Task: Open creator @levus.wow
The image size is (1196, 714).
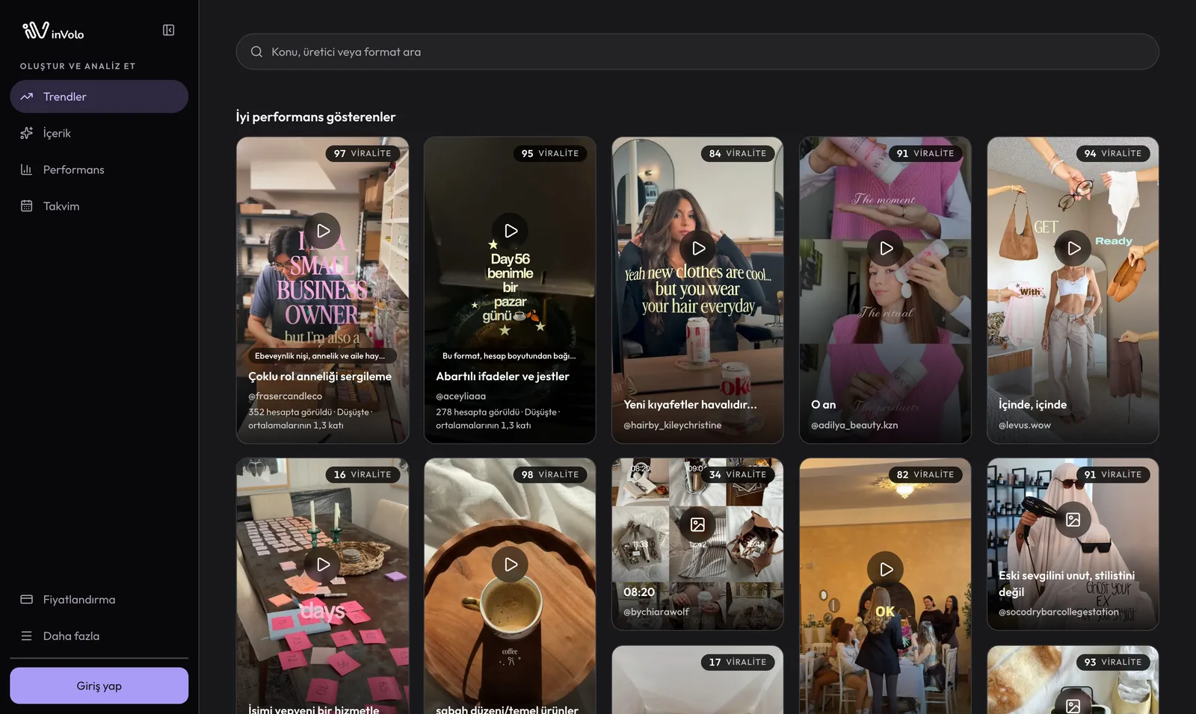Action: pyautogui.click(x=1025, y=425)
